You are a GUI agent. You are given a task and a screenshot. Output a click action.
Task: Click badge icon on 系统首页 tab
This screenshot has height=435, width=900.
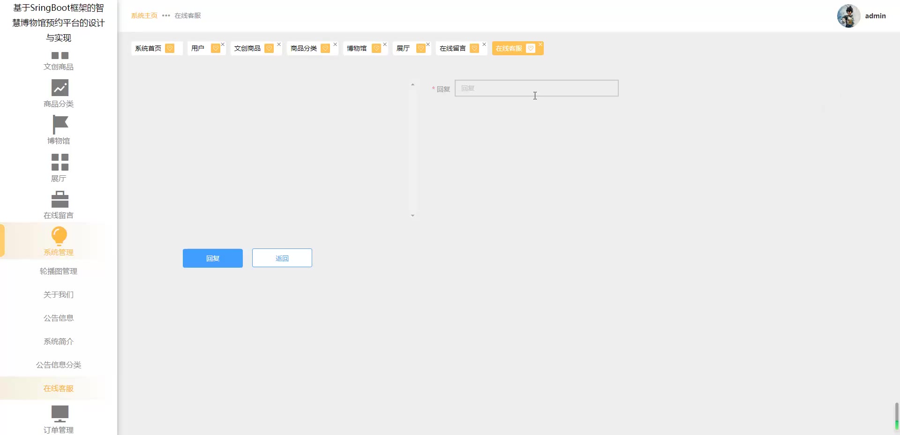click(170, 48)
